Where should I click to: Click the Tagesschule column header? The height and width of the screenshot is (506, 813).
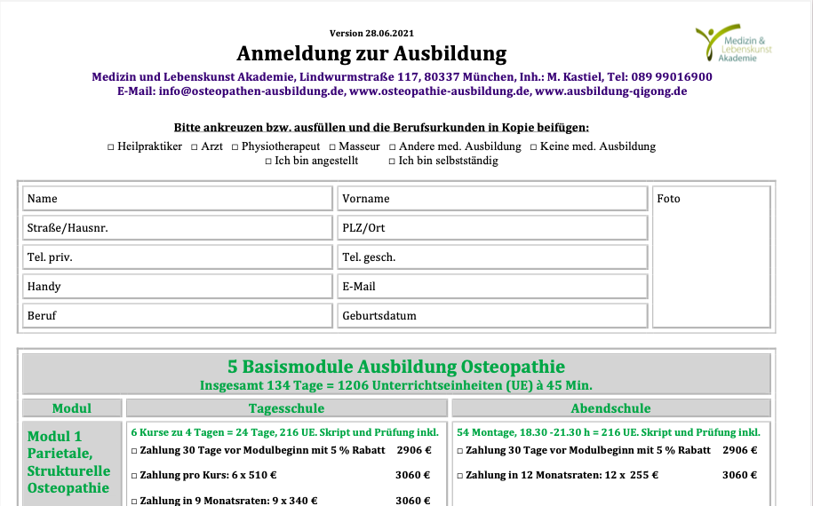(x=287, y=408)
